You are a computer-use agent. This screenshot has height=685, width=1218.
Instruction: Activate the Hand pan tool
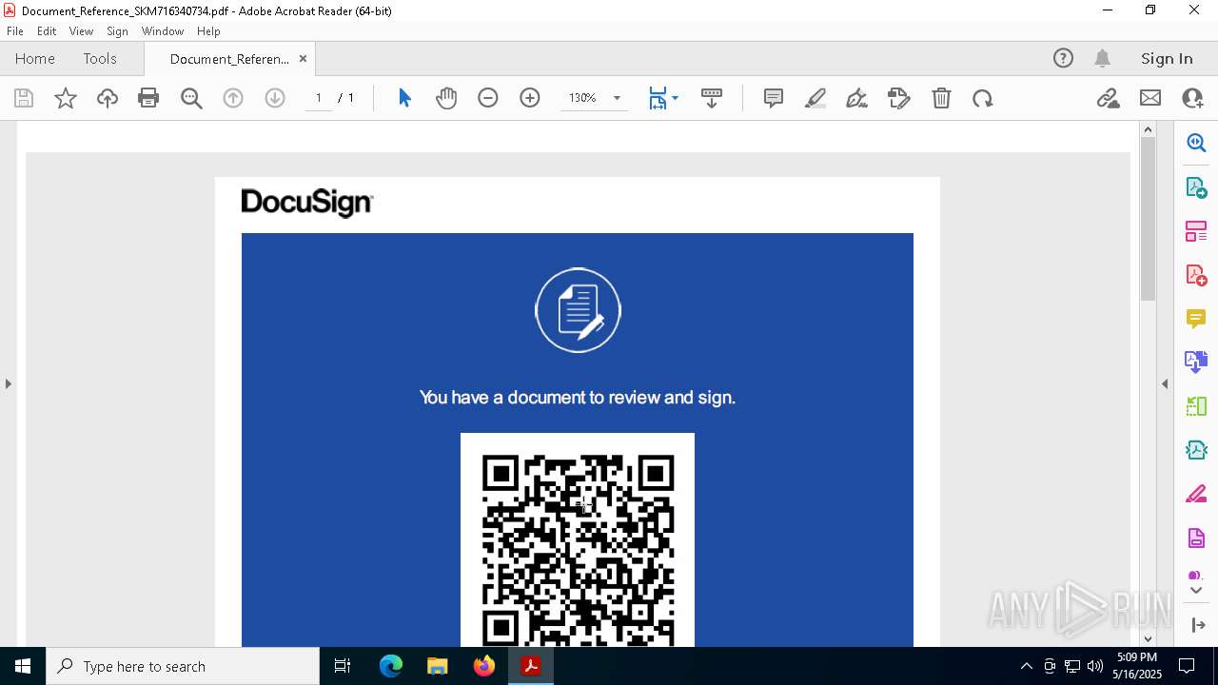click(x=446, y=98)
